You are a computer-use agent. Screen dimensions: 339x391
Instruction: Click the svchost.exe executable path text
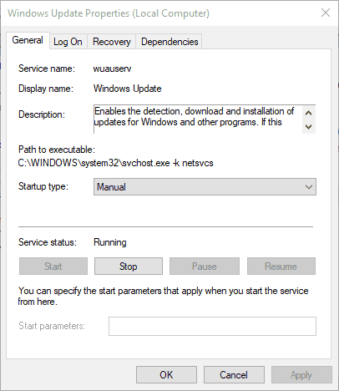[115, 163]
